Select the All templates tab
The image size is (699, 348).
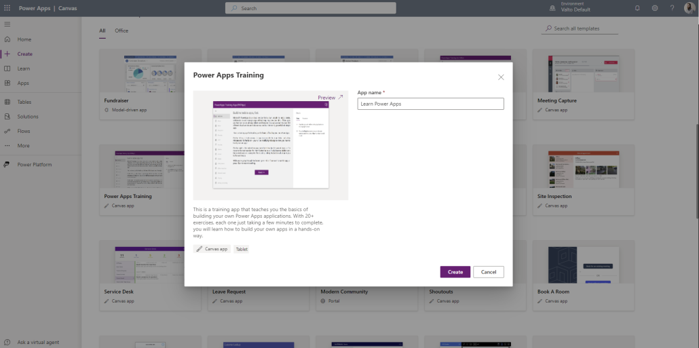point(102,31)
